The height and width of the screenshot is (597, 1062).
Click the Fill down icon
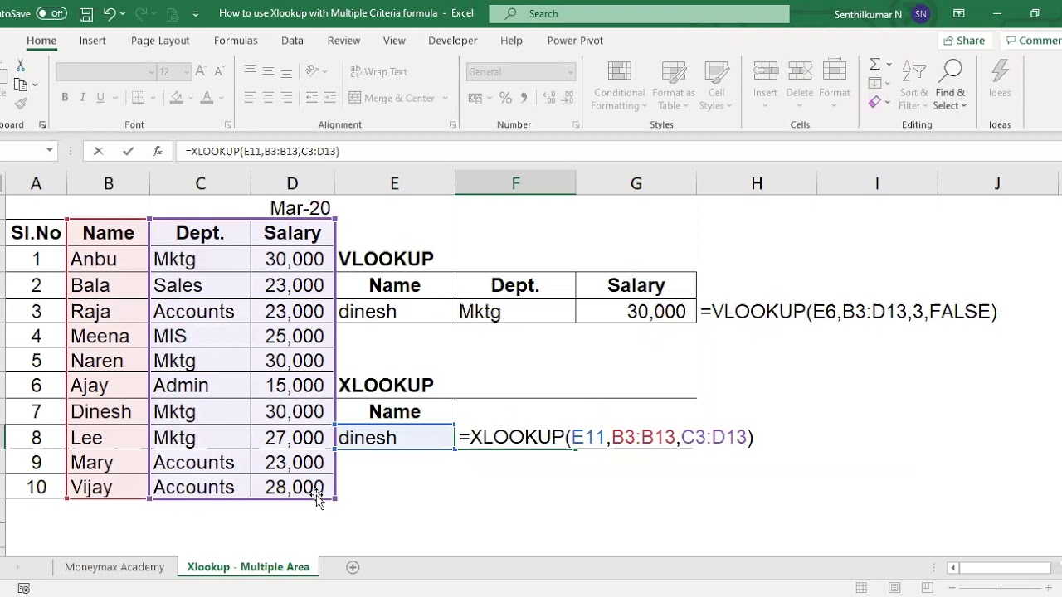874,84
